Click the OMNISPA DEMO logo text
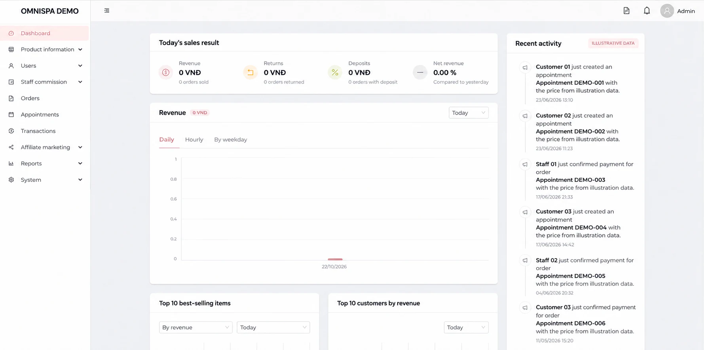 [50, 11]
